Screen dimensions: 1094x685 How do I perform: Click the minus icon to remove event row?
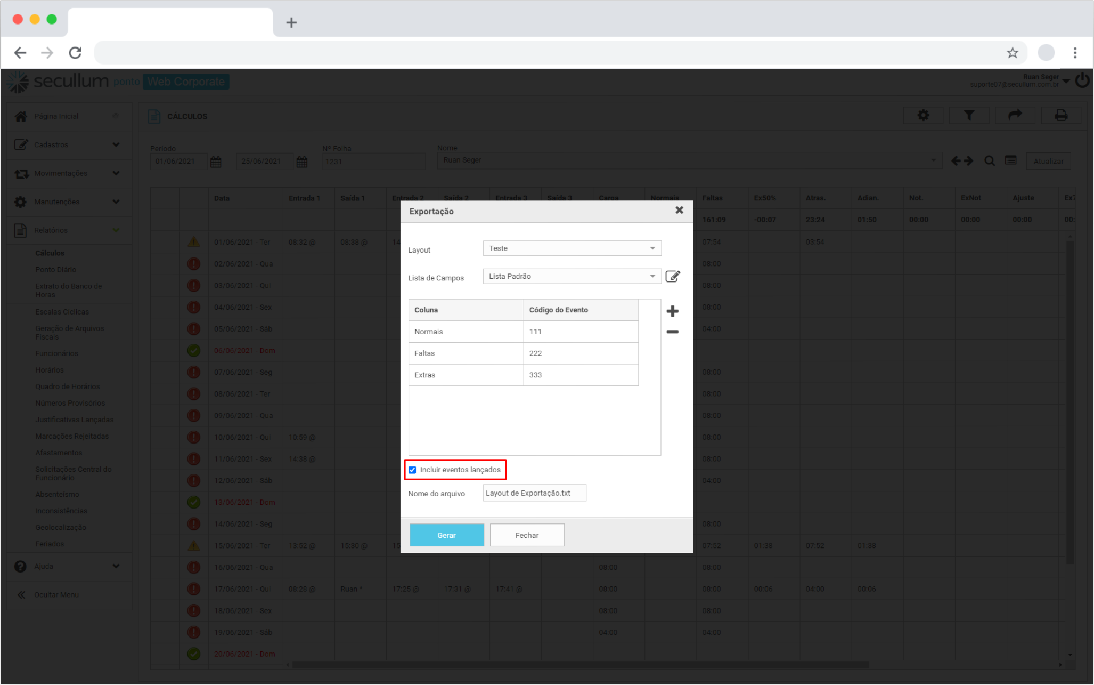[672, 332]
